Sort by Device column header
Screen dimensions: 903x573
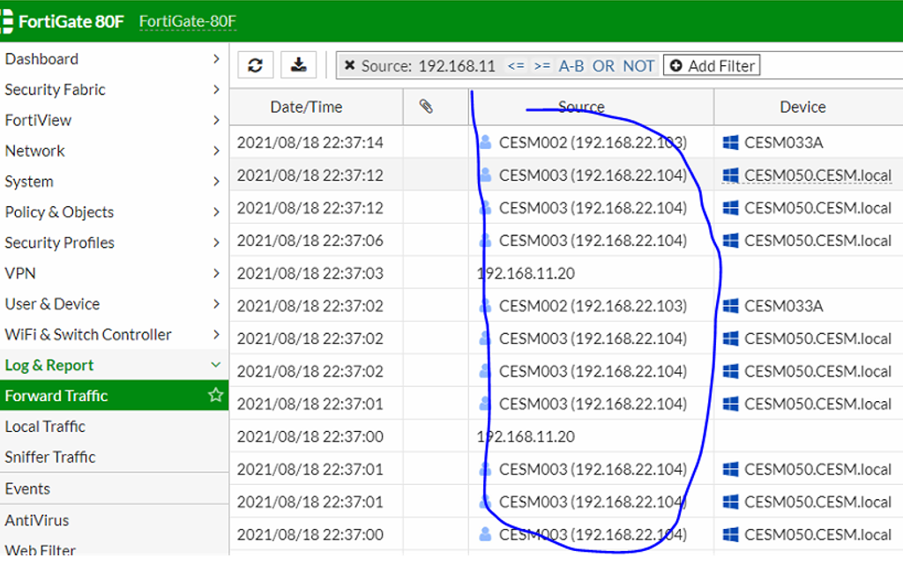pyautogui.click(x=802, y=108)
